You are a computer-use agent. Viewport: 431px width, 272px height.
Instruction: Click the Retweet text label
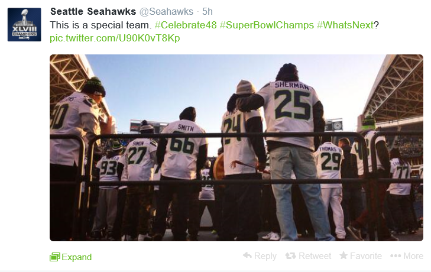point(315,256)
